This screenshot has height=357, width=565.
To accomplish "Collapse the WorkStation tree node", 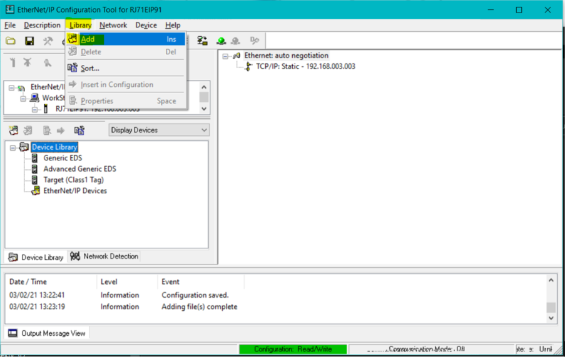I will pos(23,99).
